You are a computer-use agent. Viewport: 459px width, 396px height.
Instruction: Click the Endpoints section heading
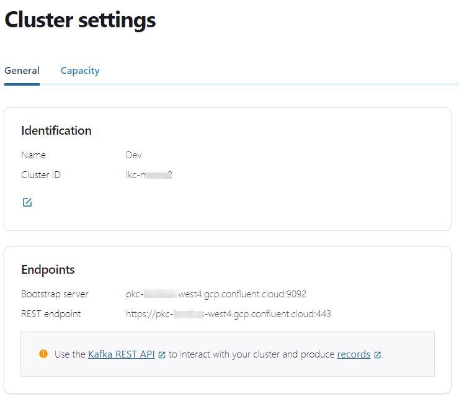[x=48, y=269]
